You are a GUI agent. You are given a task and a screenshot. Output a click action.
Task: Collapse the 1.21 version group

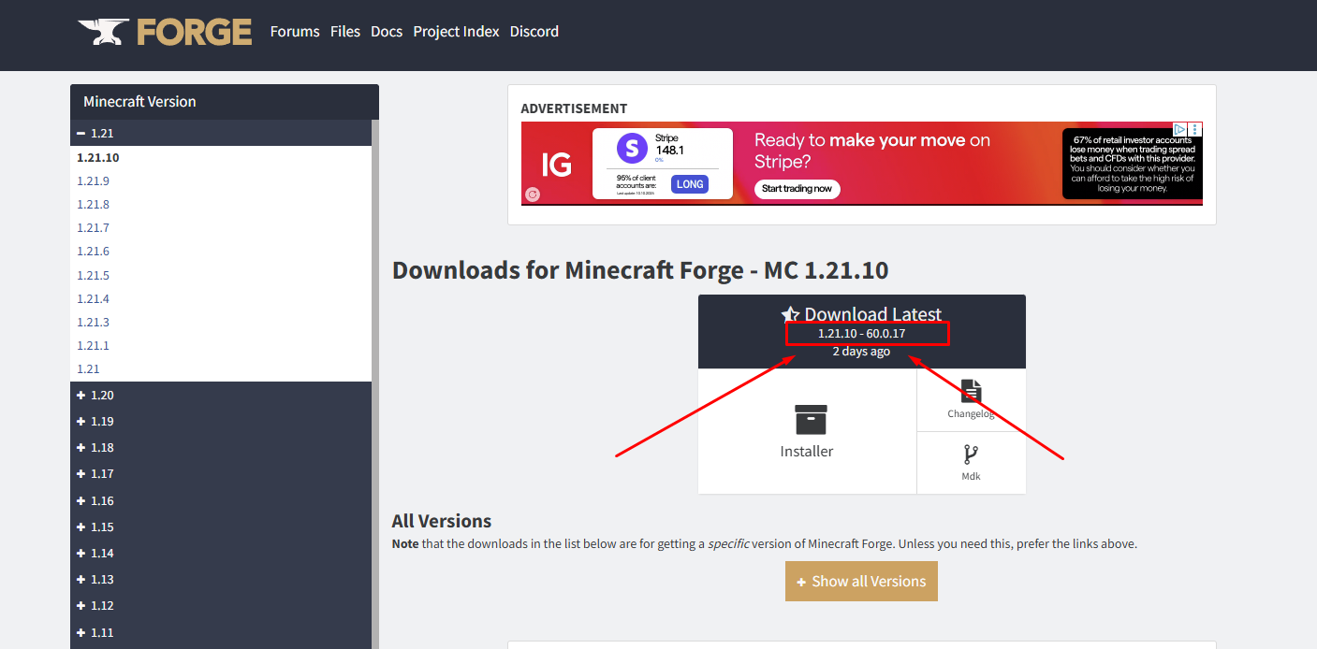pos(81,133)
